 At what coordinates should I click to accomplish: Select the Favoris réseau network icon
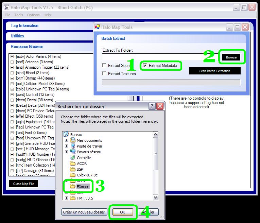tap(73, 152)
